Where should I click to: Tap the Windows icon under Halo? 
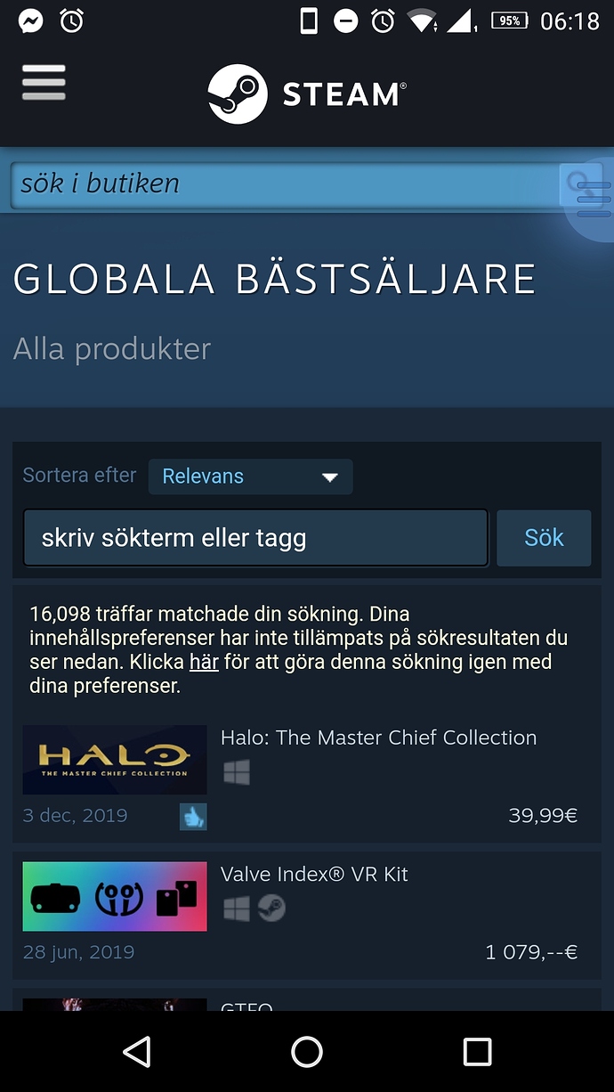[236, 771]
